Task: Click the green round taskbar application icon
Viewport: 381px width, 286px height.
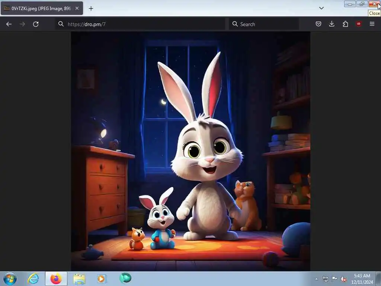Action: click(125, 278)
